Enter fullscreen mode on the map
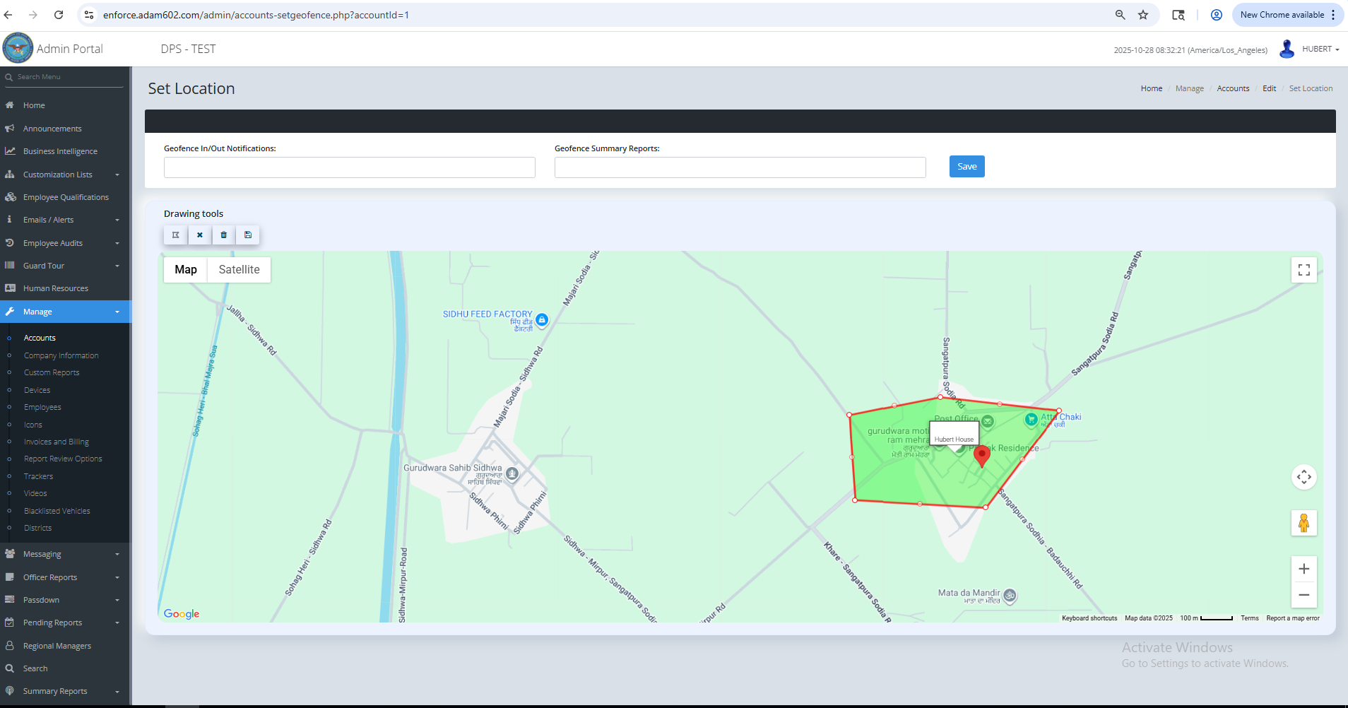 coord(1303,269)
